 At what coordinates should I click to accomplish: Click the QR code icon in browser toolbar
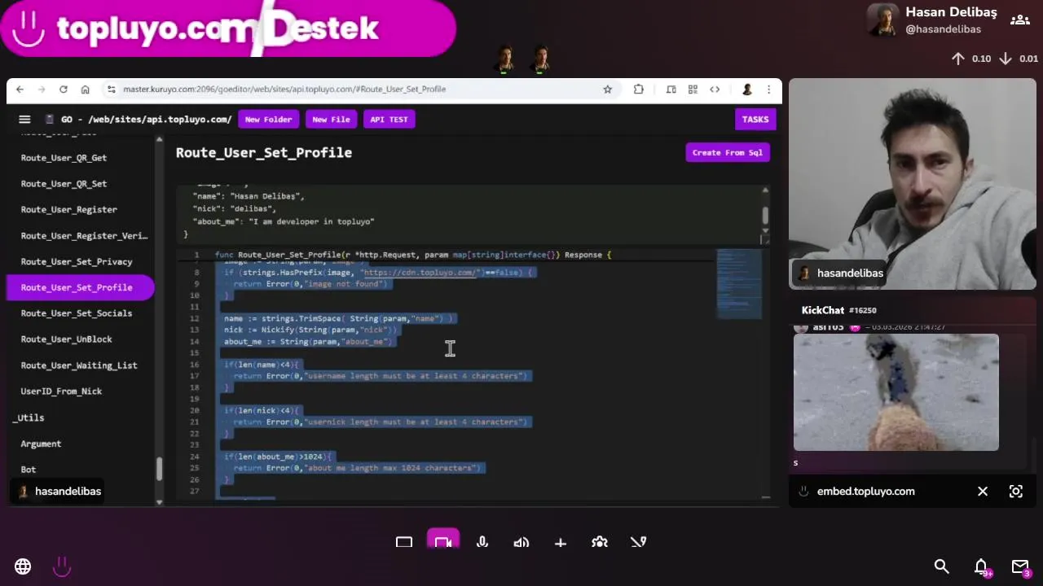click(x=693, y=90)
